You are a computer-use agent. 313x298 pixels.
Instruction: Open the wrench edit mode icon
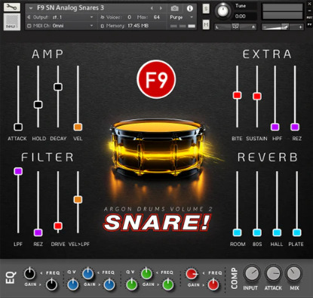12,7
